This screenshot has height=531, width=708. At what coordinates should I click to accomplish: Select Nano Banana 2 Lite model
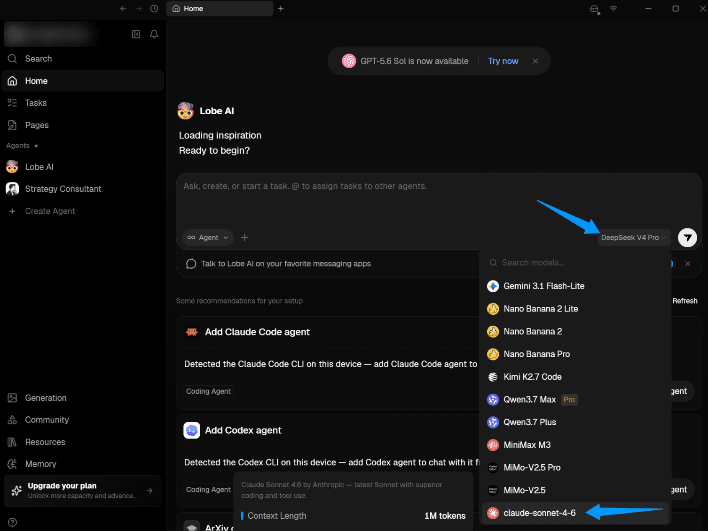[575, 309]
